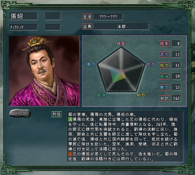The width and height of the screenshot is (195, 175).
Task: Select the red-boxed 知力 stat label
Action: point(164,65)
